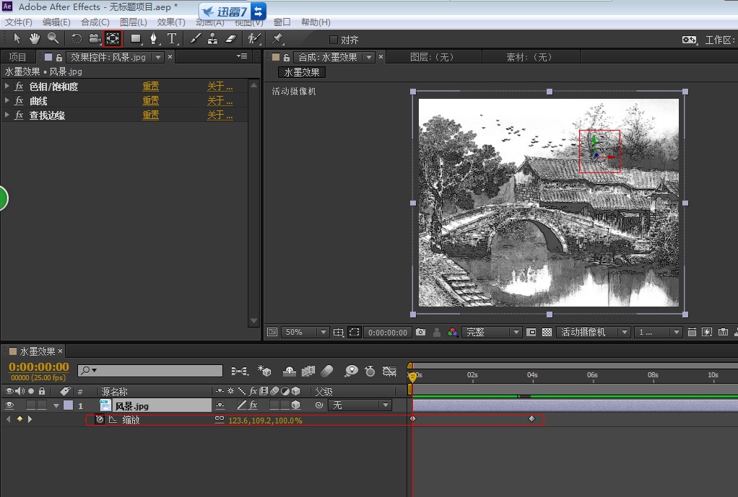
Task: Select the Horizontal Type tool
Action: pyautogui.click(x=172, y=38)
